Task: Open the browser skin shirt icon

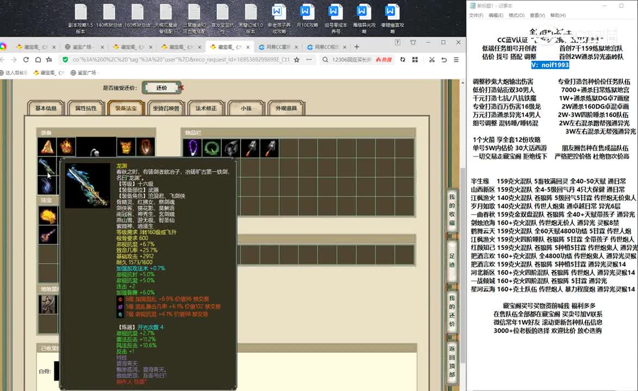Action: point(414,42)
